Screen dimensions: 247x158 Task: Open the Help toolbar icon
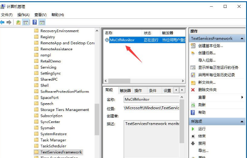[35, 22]
